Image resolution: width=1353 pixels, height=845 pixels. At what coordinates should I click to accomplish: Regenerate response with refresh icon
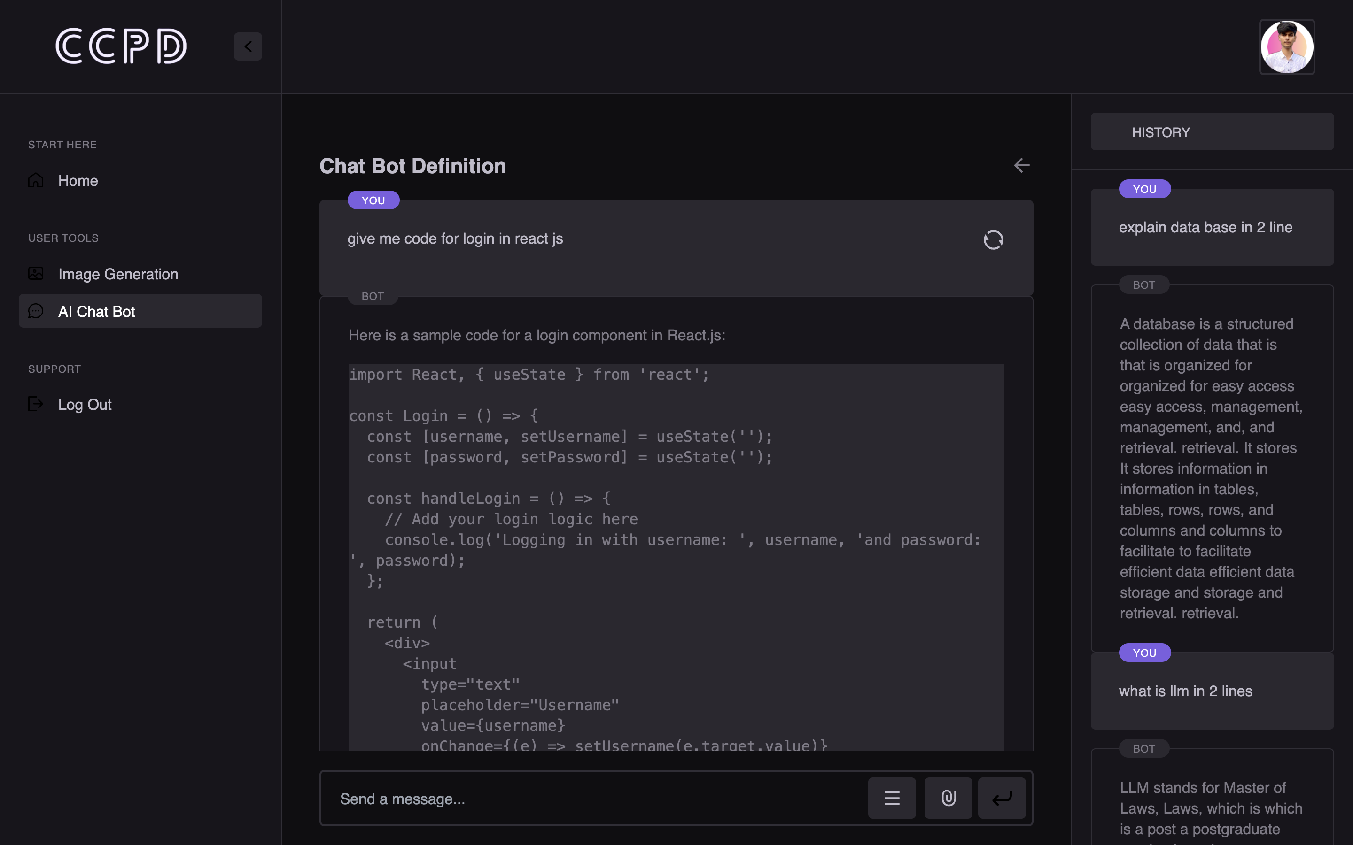point(993,240)
